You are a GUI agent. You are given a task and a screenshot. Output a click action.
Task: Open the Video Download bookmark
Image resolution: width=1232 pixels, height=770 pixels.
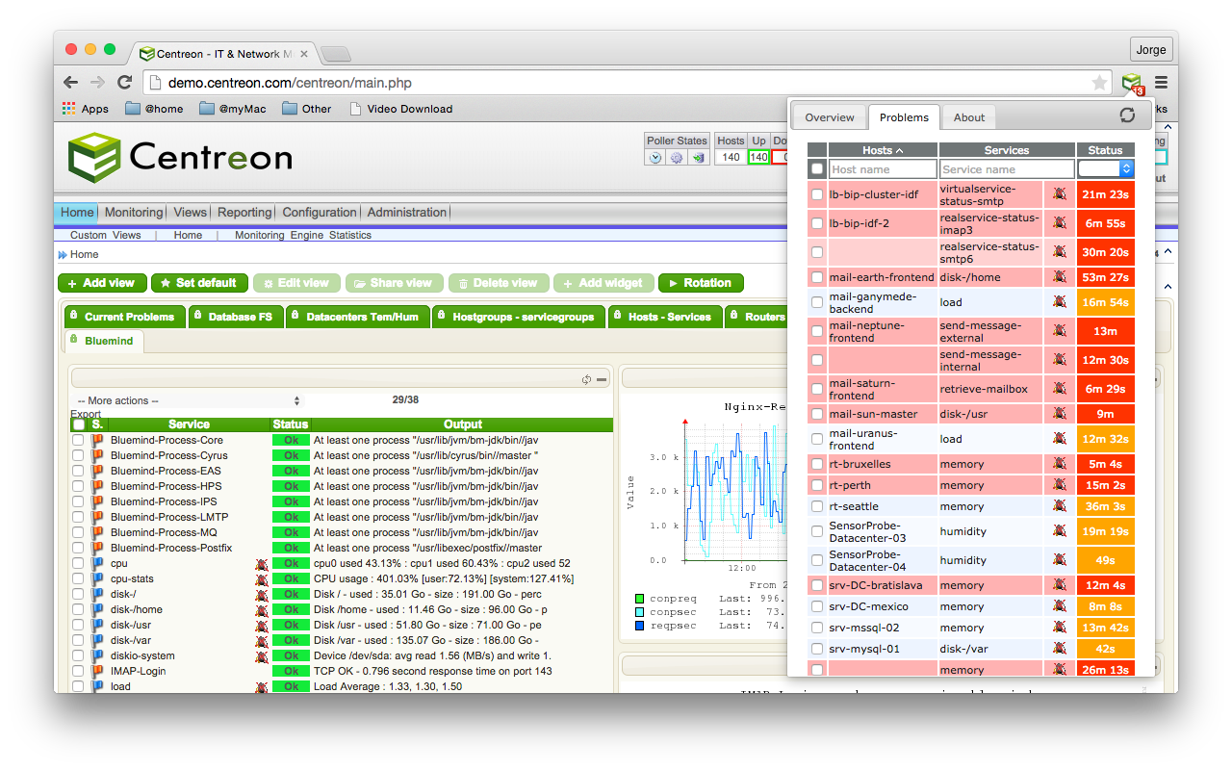(400, 109)
